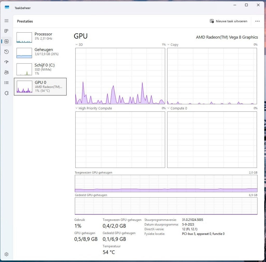Image resolution: width=266 pixels, height=262 pixels.
Task: Click the High Priority Compute graph
Action: pyautogui.click(x=120, y=140)
